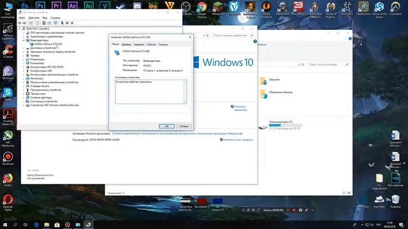Image resolution: width=408 pixels, height=229 pixels.
Task: Click the local disk usage bar in Explorer
Action: (286, 125)
